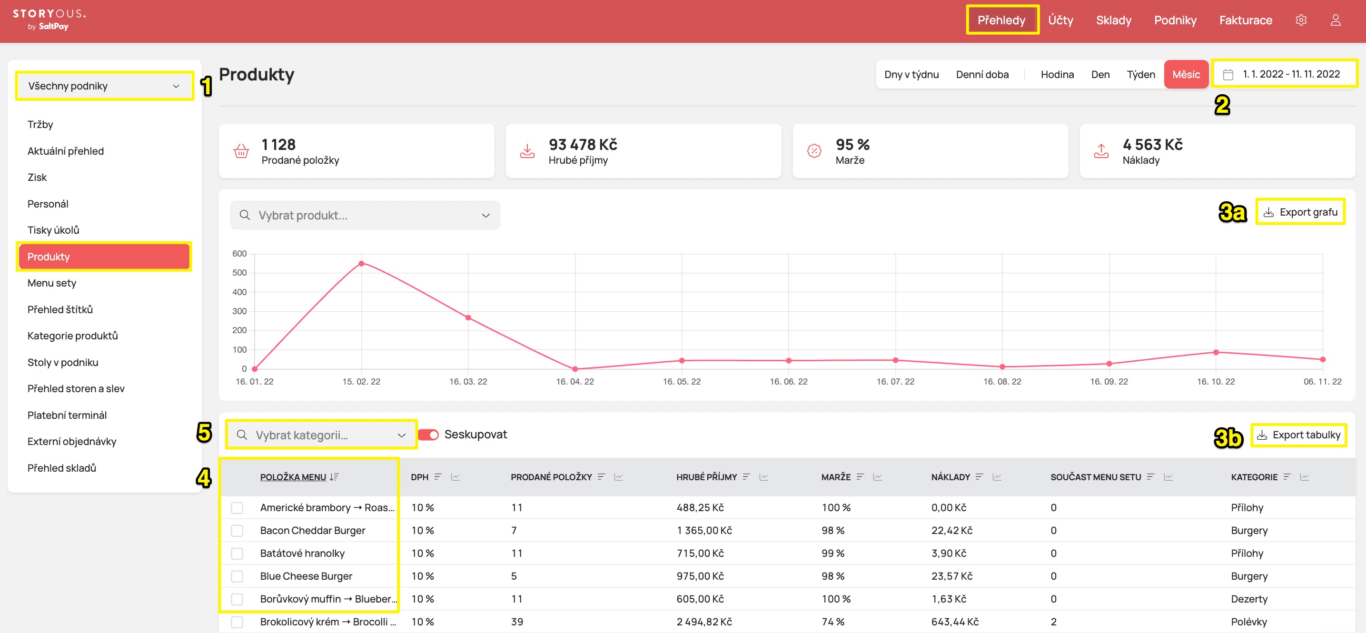Show chart for Marže column
The height and width of the screenshot is (633, 1366).
click(x=877, y=476)
